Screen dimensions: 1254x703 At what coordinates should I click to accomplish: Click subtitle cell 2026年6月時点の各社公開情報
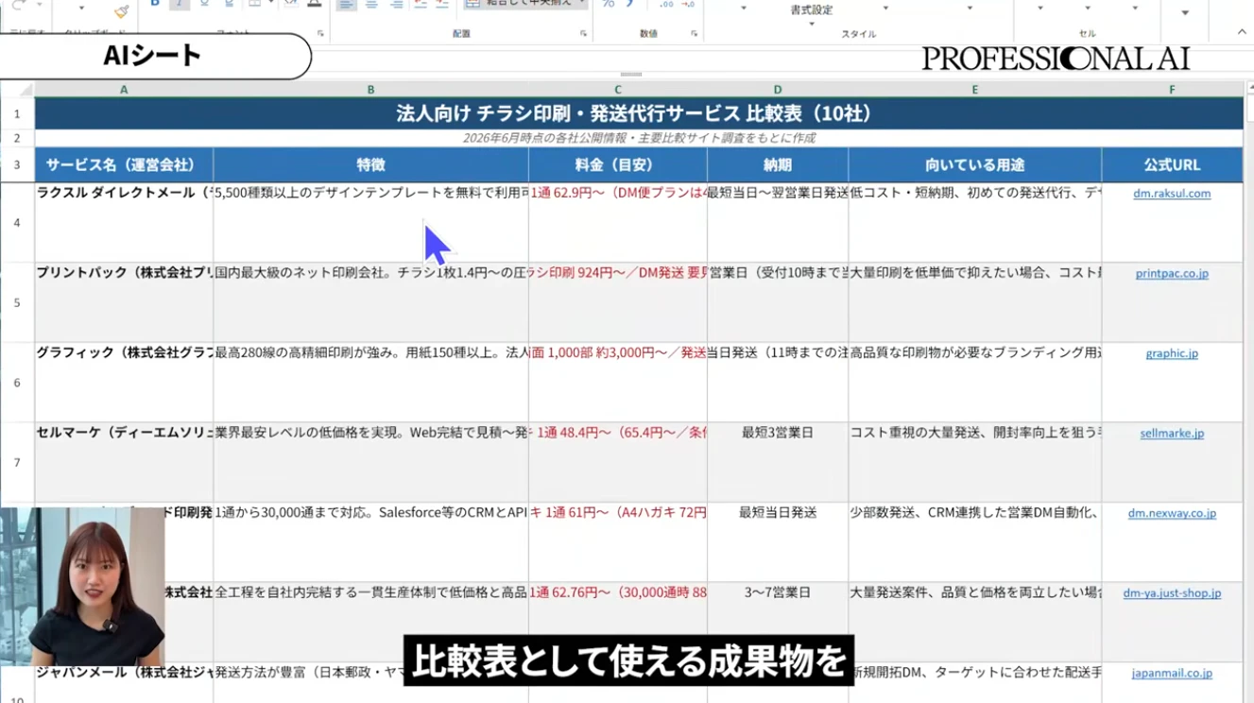click(639, 138)
